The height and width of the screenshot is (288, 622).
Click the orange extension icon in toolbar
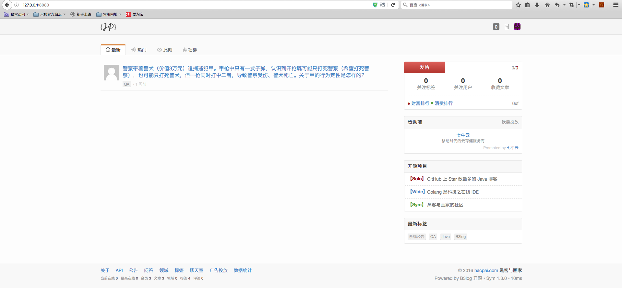click(x=602, y=5)
